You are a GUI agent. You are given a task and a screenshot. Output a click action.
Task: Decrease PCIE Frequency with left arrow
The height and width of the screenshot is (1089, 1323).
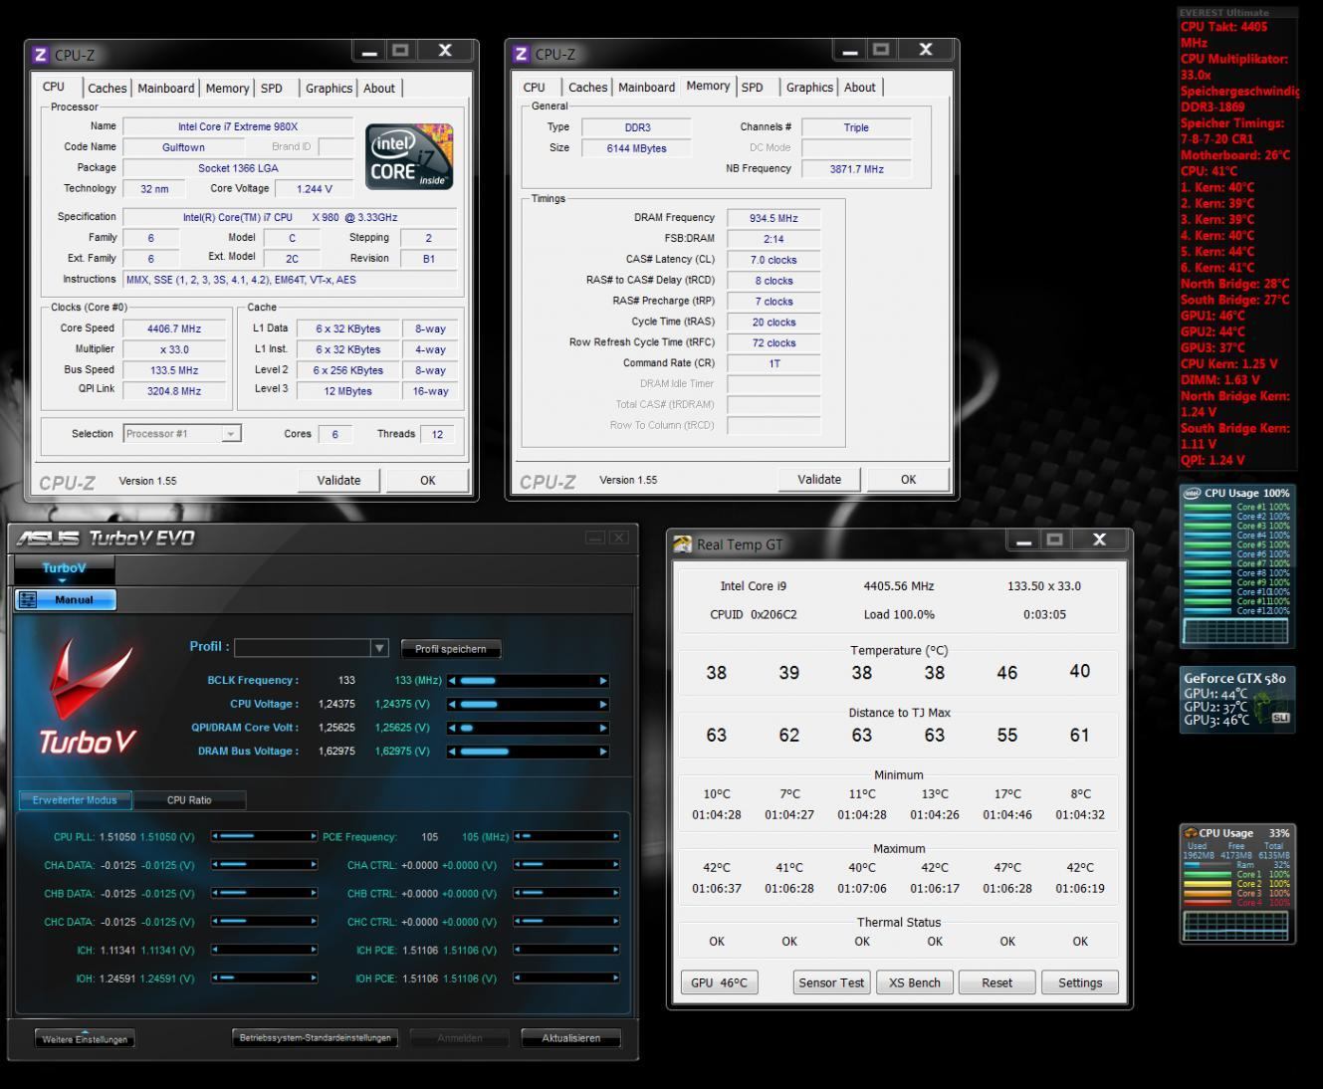pos(519,837)
